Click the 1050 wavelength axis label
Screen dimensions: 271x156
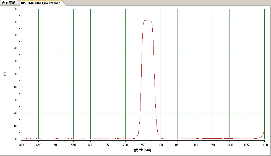click(x=247, y=145)
